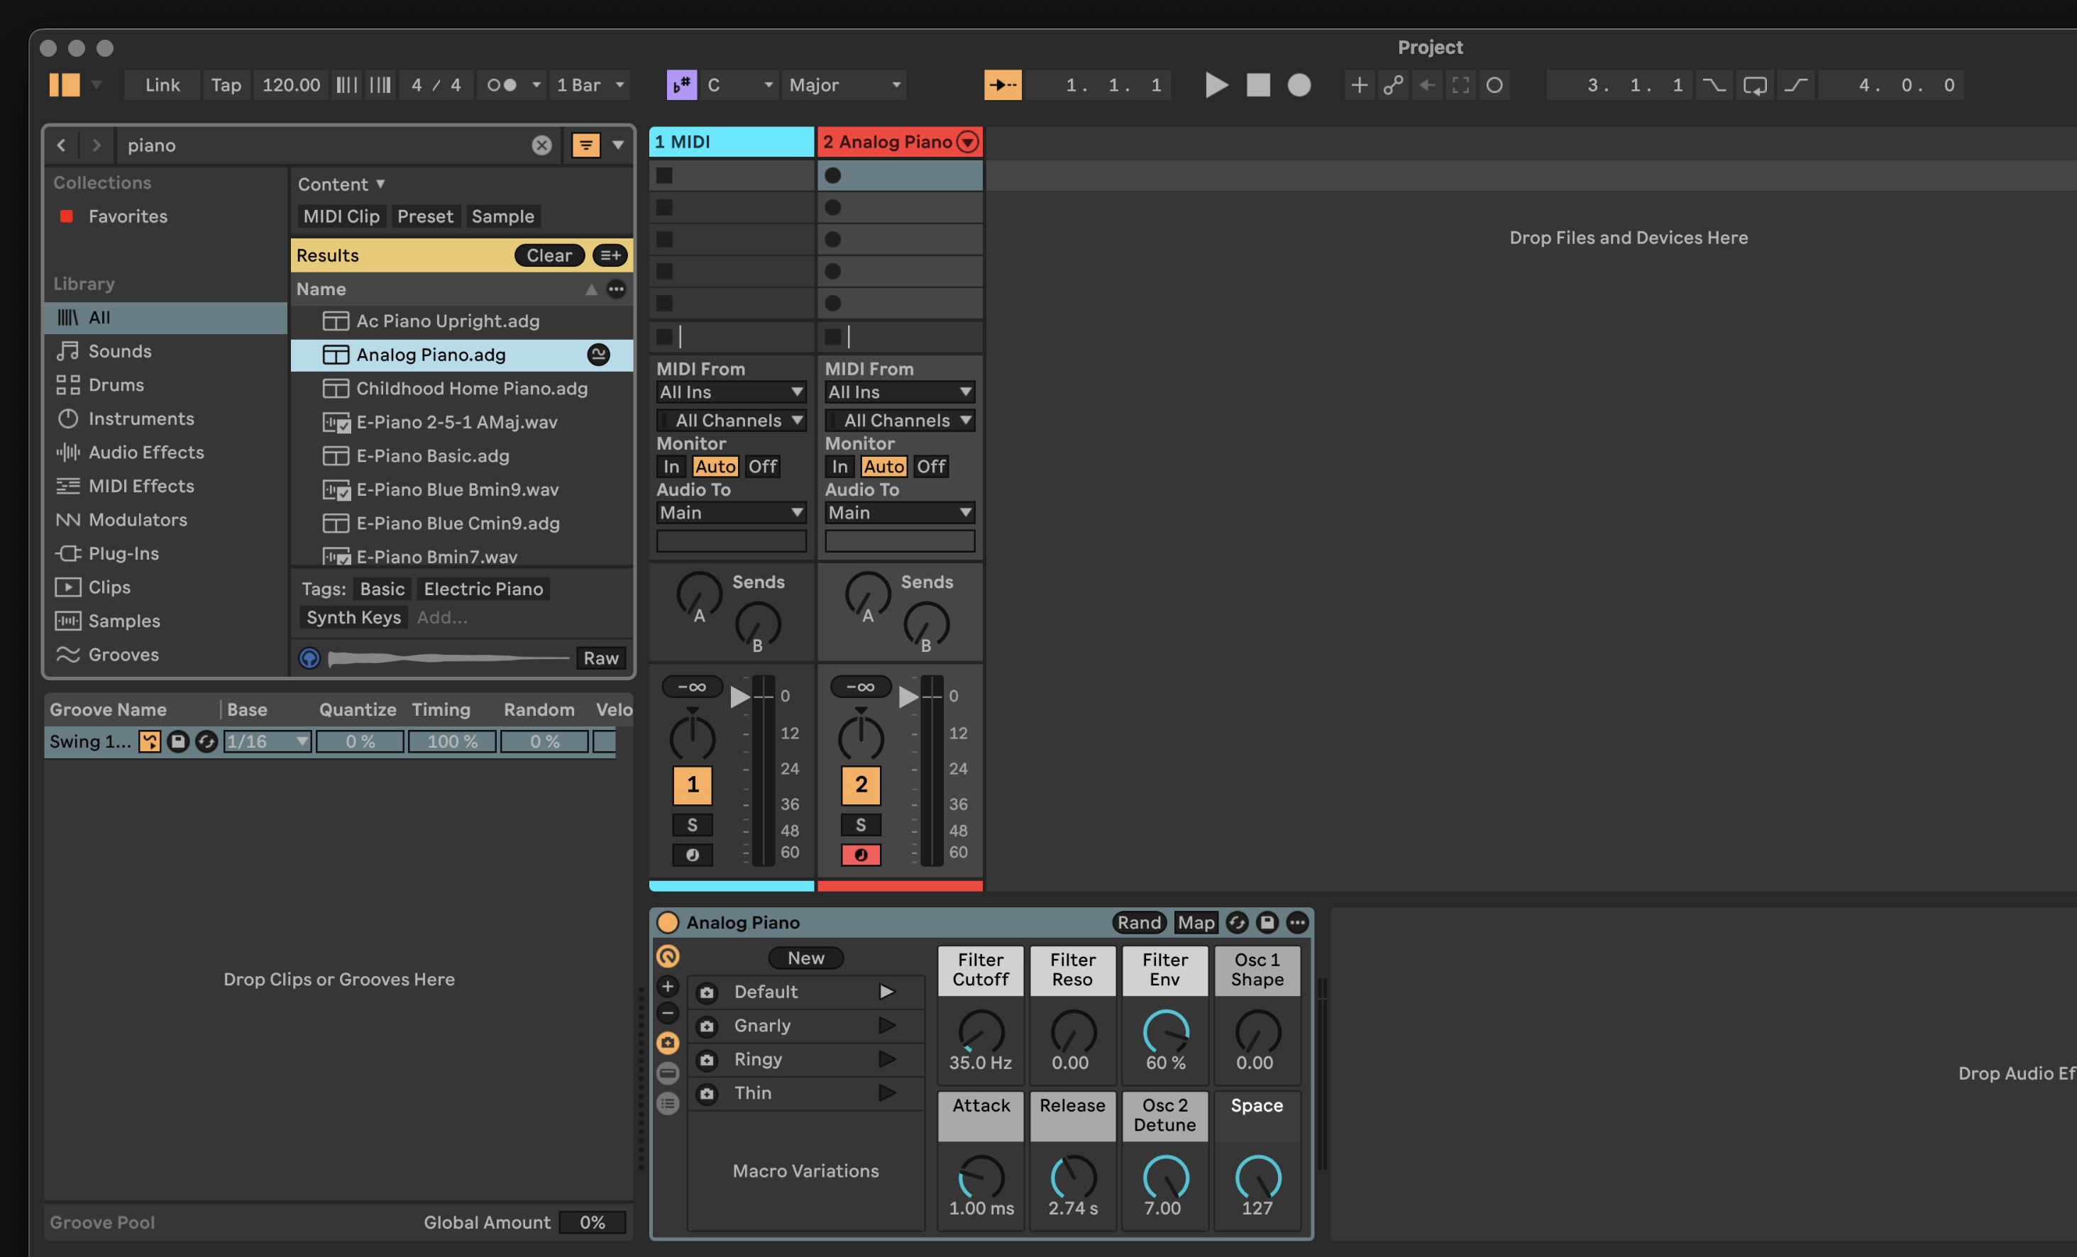Toggle the preview headphone icon

(x=309, y=658)
